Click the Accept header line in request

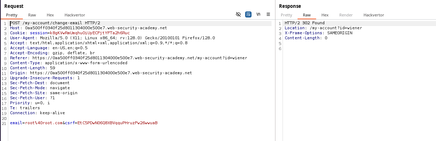(x=98, y=43)
